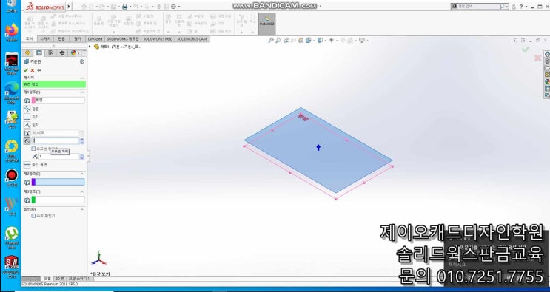Switch to the 모델 bottom tab

[x=47, y=279]
